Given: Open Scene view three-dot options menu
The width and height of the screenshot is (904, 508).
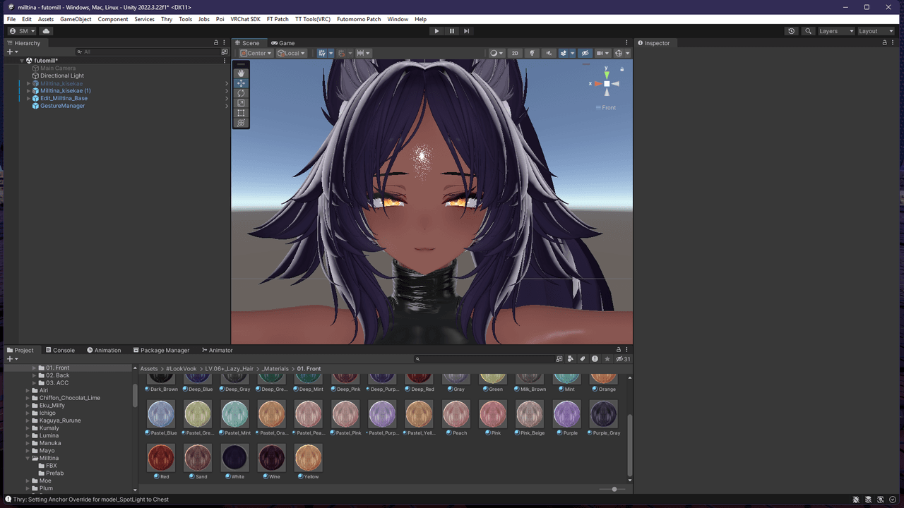Looking at the screenshot, I should (x=626, y=43).
